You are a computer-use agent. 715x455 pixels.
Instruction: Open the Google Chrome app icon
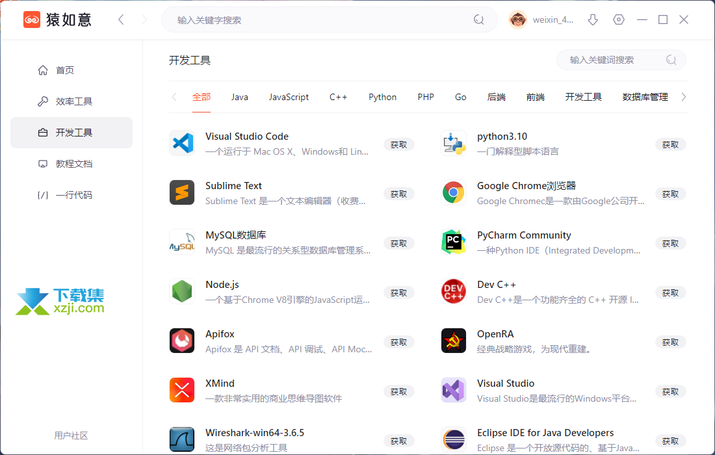(x=454, y=192)
